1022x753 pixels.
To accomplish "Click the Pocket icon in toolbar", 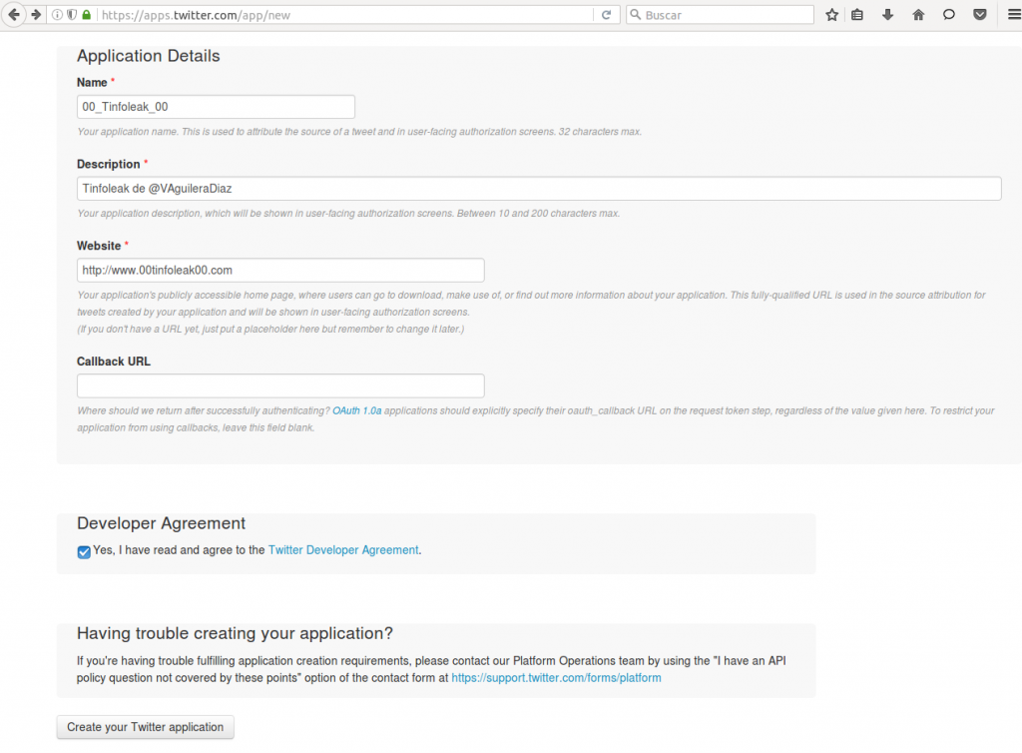I will pyautogui.click(x=980, y=15).
